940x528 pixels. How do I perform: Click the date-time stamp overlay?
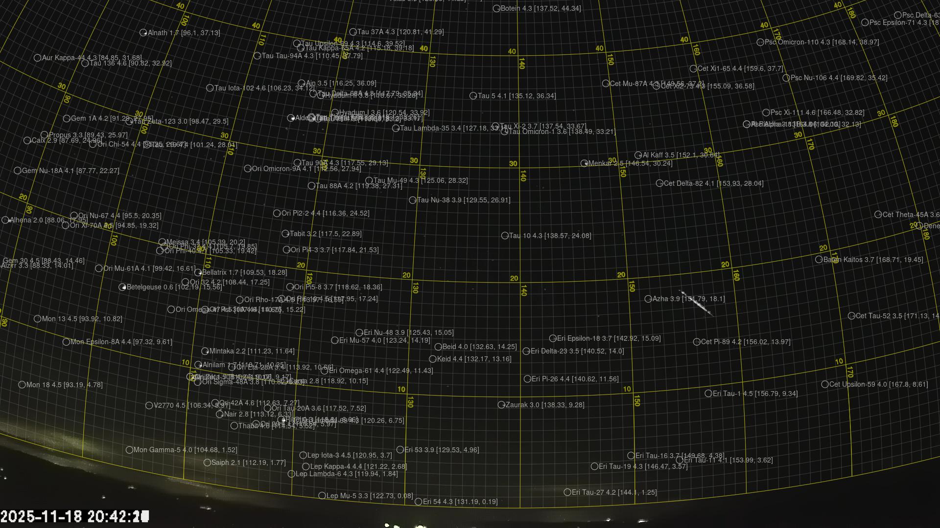[74, 516]
